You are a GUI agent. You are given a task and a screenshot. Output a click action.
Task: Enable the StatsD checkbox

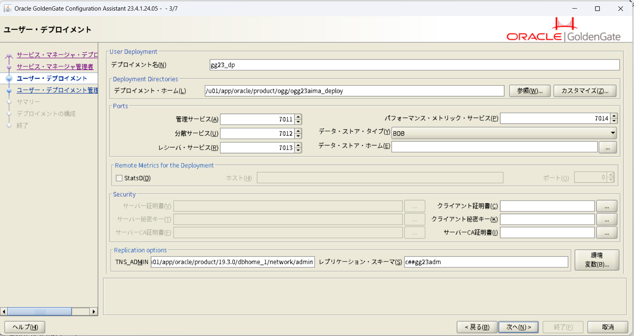119,178
